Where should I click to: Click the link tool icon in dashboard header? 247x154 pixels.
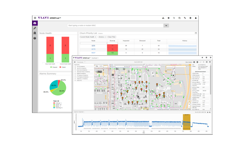pos(185,18)
